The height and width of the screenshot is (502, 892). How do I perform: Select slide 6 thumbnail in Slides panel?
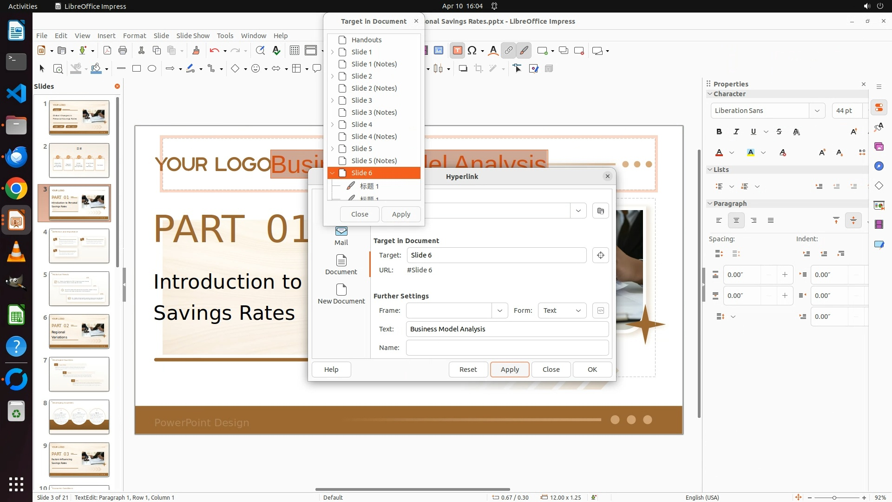tap(79, 331)
